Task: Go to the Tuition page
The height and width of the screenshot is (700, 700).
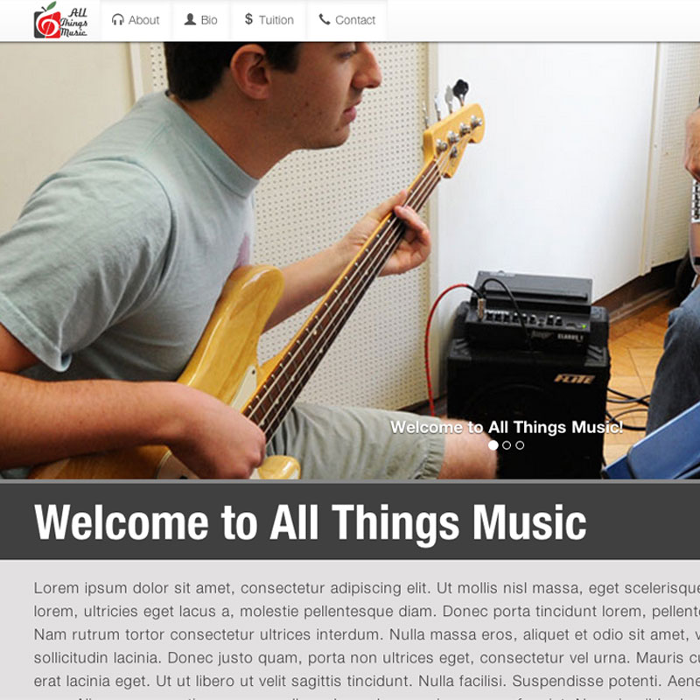Action: pos(269,20)
